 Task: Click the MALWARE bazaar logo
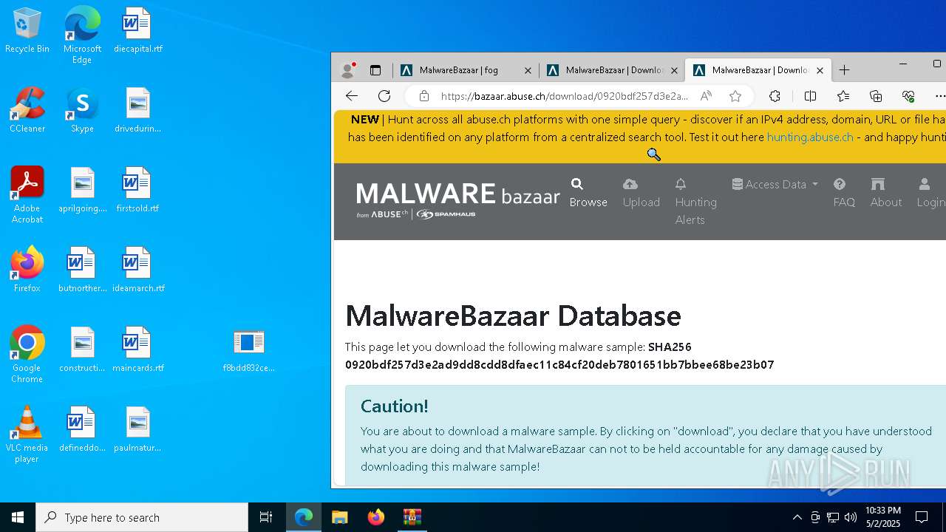point(458,201)
